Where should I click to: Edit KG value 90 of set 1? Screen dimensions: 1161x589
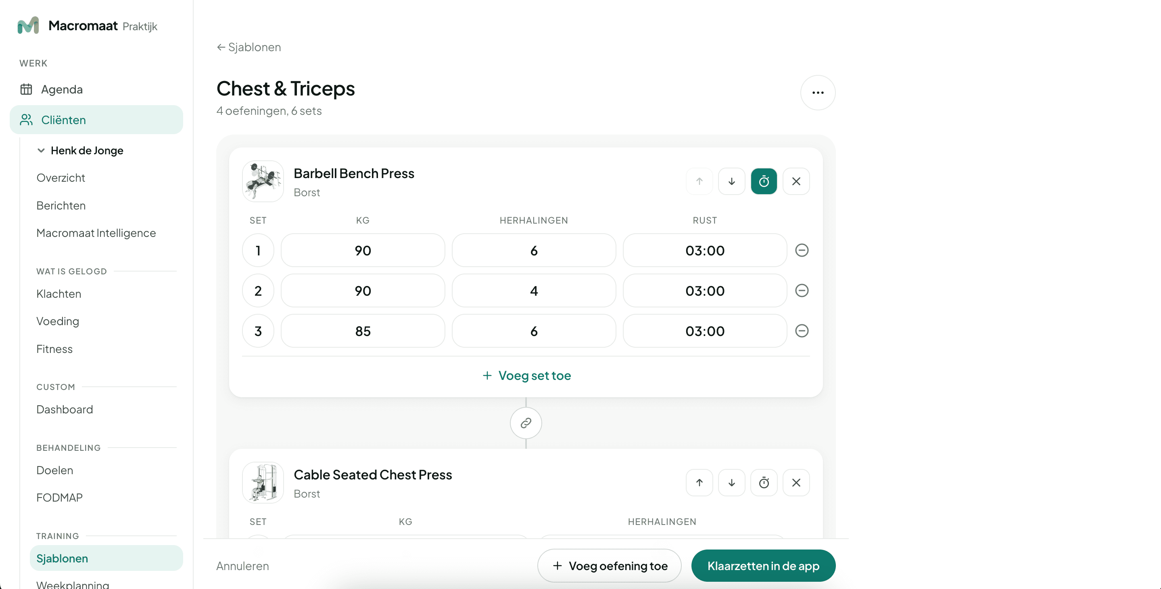[363, 250]
